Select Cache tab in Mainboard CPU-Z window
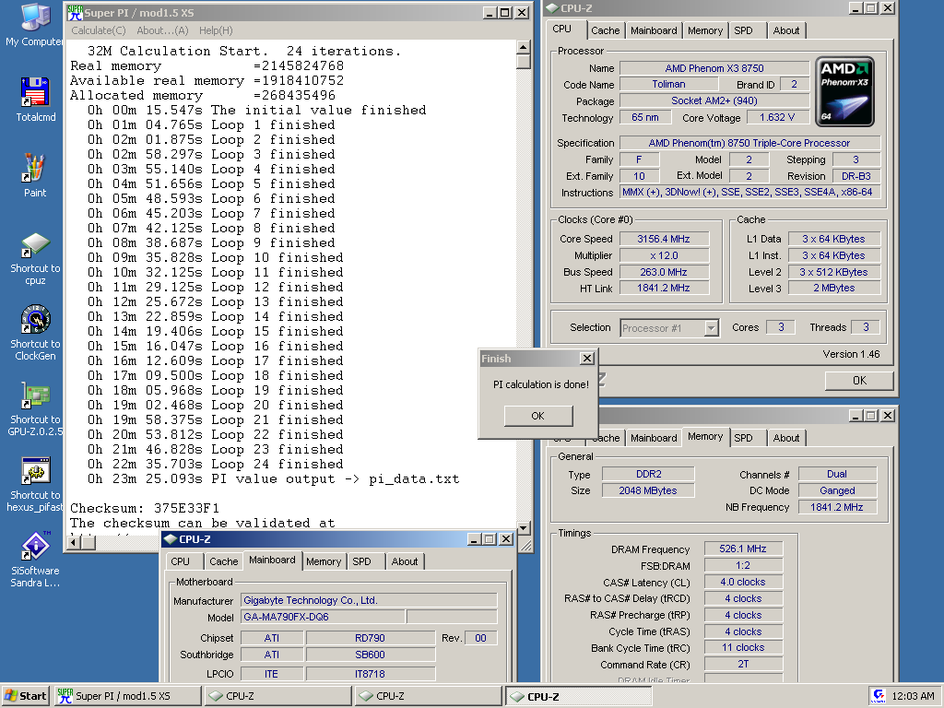 click(x=223, y=561)
